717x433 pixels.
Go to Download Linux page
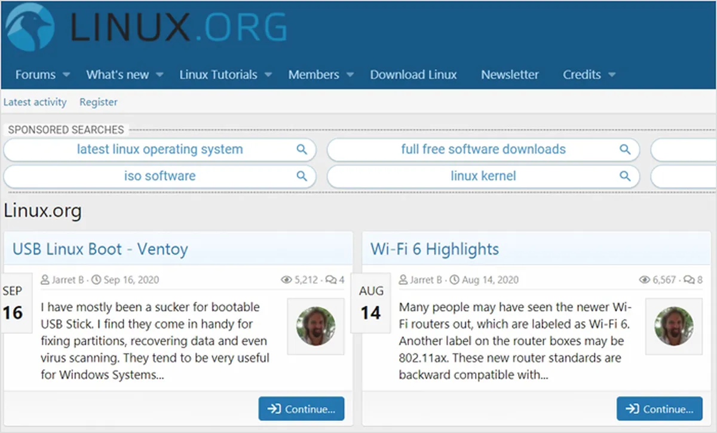coord(413,75)
